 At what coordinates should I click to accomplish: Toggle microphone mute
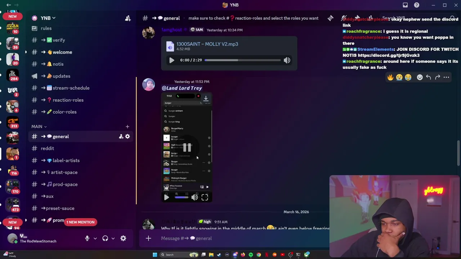pos(87,238)
